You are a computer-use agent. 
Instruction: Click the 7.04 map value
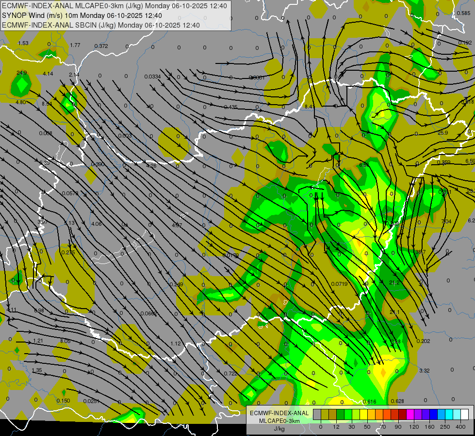pyautogui.click(x=446, y=221)
